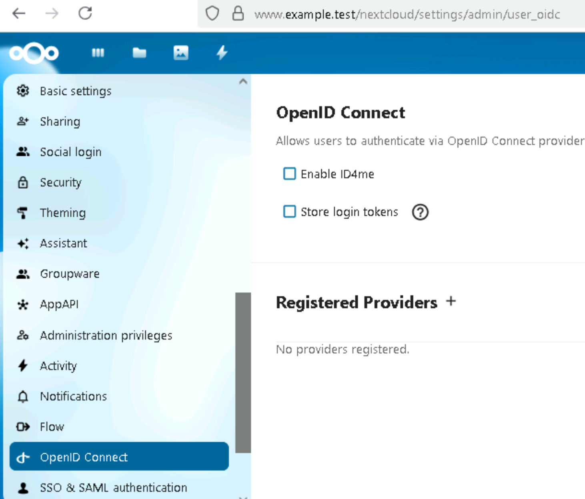Image resolution: width=585 pixels, height=499 pixels.
Task: Click the 'Enable ID4me' label text
Action: tap(337, 174)
